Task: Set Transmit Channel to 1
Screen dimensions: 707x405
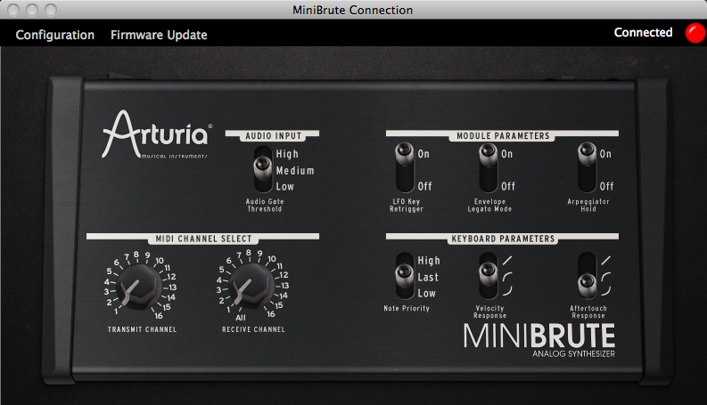Action: (116, 311)
